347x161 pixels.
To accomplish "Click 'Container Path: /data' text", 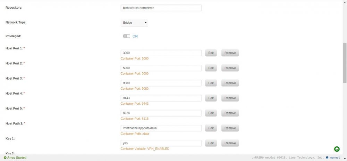I will click(135, 134).
